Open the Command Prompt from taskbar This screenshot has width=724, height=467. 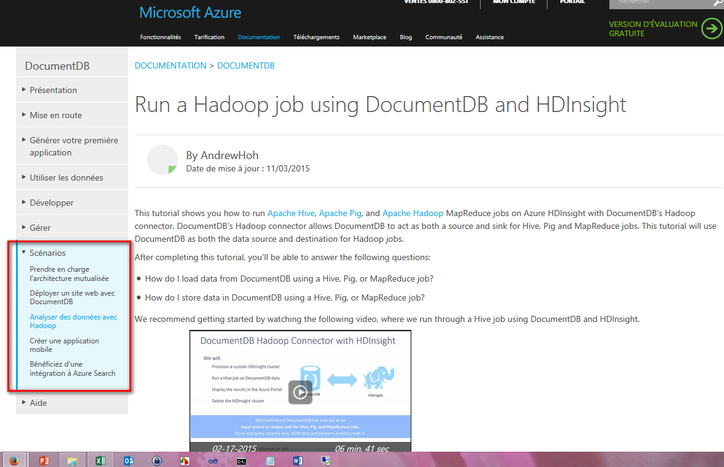242,461
